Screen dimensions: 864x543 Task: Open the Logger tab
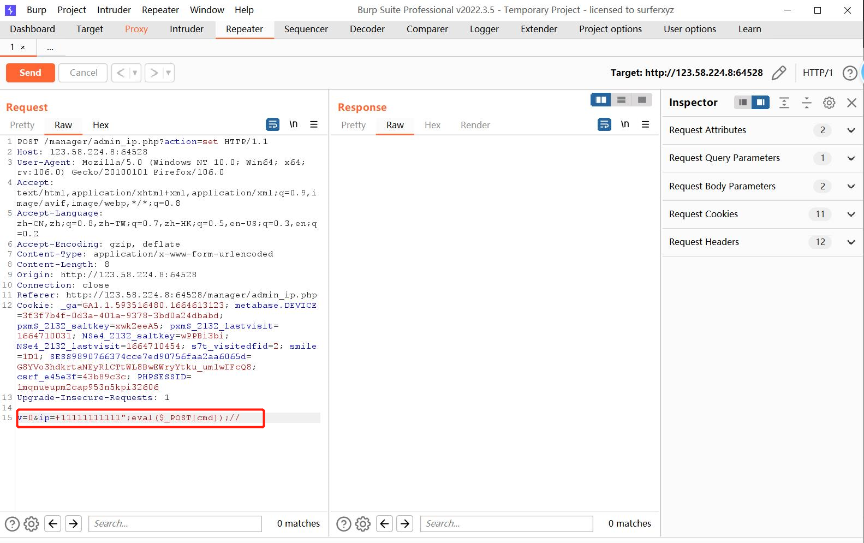point(484,29)
